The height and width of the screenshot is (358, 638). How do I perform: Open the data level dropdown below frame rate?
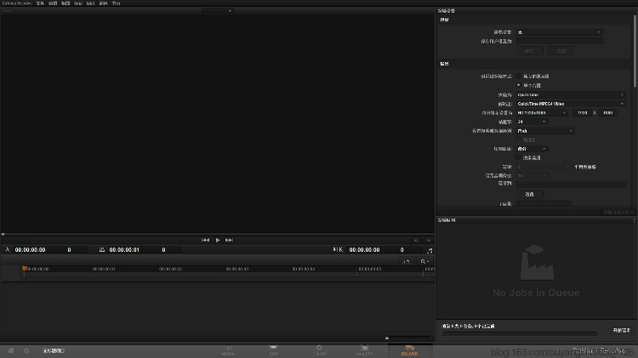point(545,131)
